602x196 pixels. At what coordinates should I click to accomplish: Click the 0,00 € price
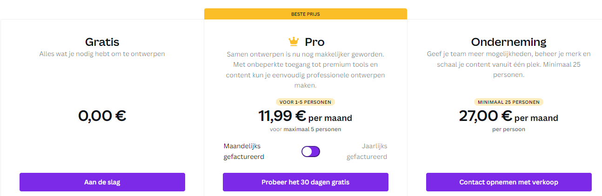tap(102, 116)
